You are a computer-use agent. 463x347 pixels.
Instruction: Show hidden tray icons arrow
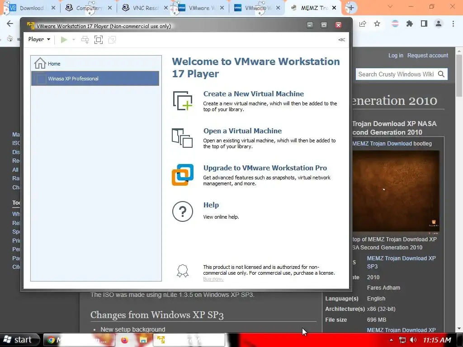pos(391,340)
